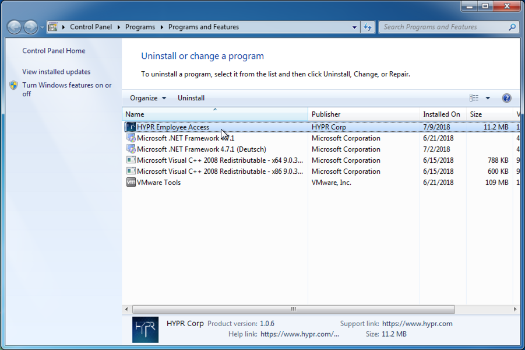Expand arrow after Programs breadcrumb

click(x=162, y=27)
